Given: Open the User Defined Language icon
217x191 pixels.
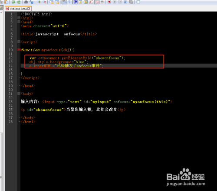Looking at the screenshot, I should [80, 2].
